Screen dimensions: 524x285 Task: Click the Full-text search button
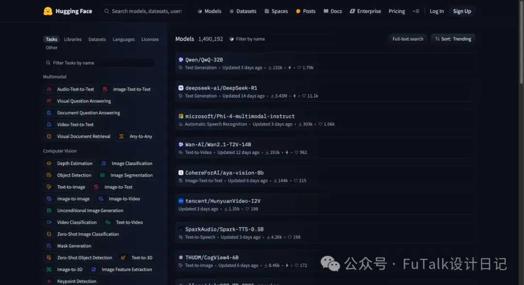coord(408,39)
